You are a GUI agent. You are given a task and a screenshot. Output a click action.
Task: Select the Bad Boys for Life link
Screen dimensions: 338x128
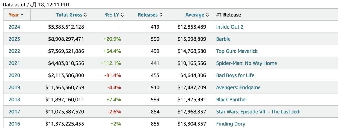click(x=235, y=75)
